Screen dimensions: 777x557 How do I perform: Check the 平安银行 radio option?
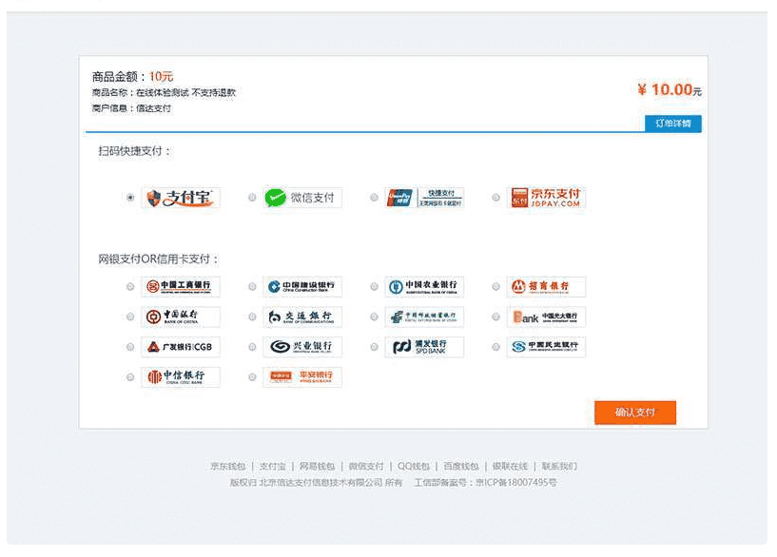pyautogui.click(x=252, y=377)
